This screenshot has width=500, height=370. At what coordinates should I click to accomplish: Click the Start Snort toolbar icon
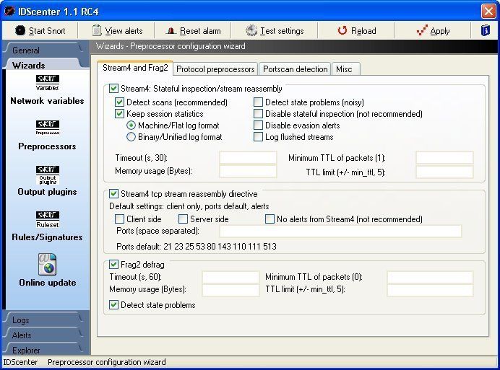[20, 30]
